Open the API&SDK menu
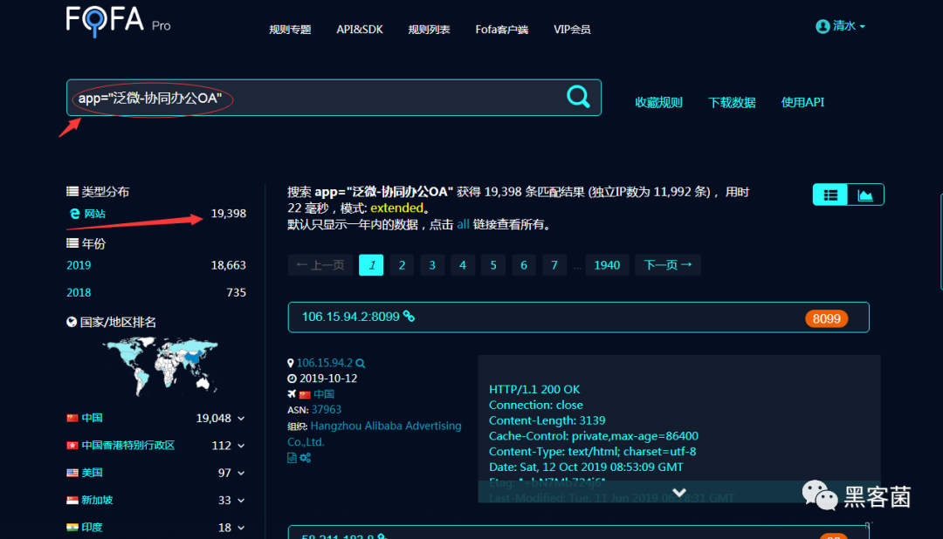Image resolution: width=943 pixels, height=539 pixels. [360, 30]
